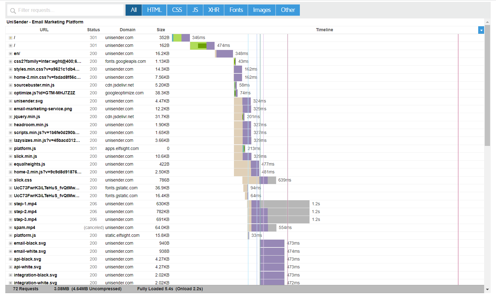
Task: Expand the canceled spam.mp4 request row
Action: pos(11,228)
